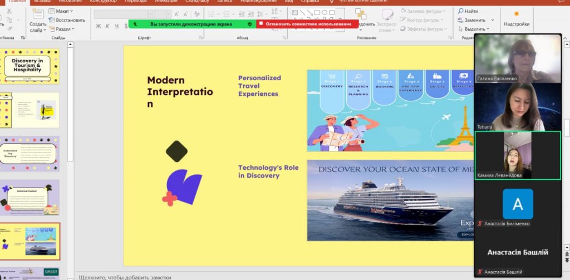Click the notes field below the slide
Viewport: 570px width, 280px height.
223,277
